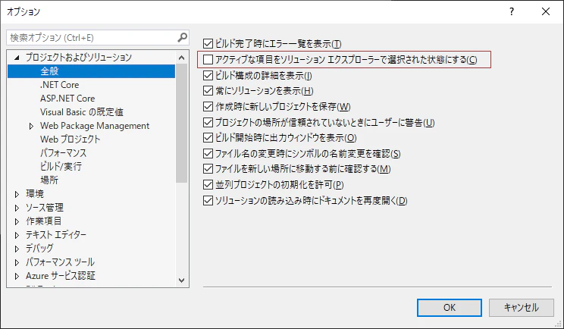Click the キャンセル button
Screen dimensions: 564x329
519,308
